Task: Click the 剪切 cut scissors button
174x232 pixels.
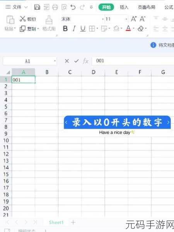Action: pos(28,19)
